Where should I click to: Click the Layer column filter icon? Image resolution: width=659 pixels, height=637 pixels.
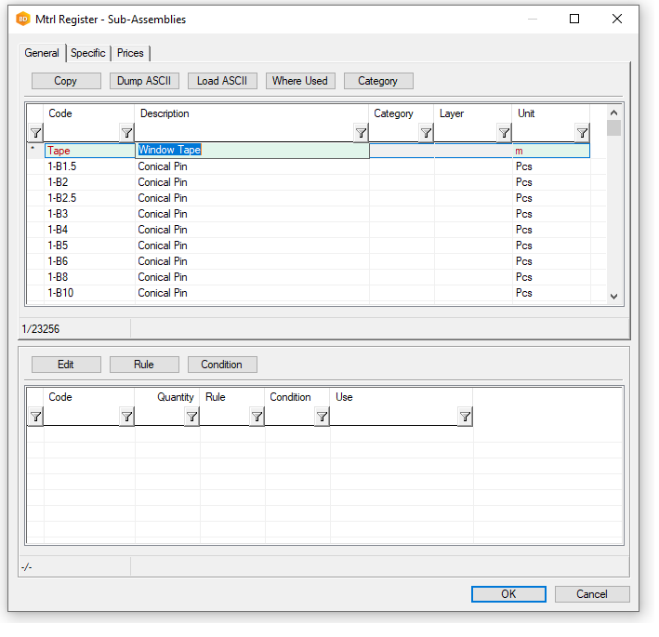pyautogui.click(x=503, y=133)
